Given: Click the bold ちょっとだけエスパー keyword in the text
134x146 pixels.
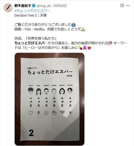Looking at the screenshot, I should [30, 43].
